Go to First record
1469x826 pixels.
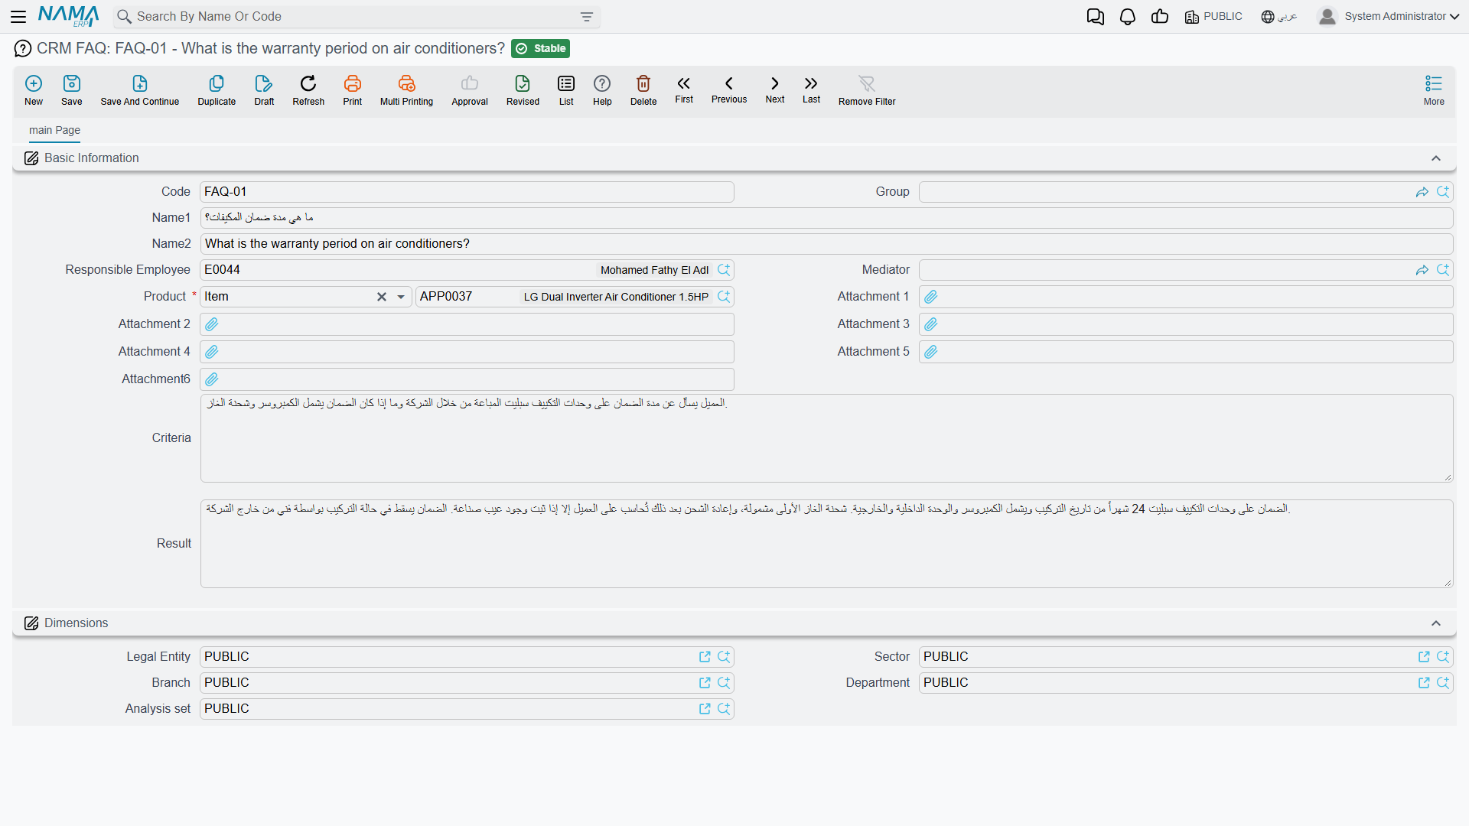684,89
